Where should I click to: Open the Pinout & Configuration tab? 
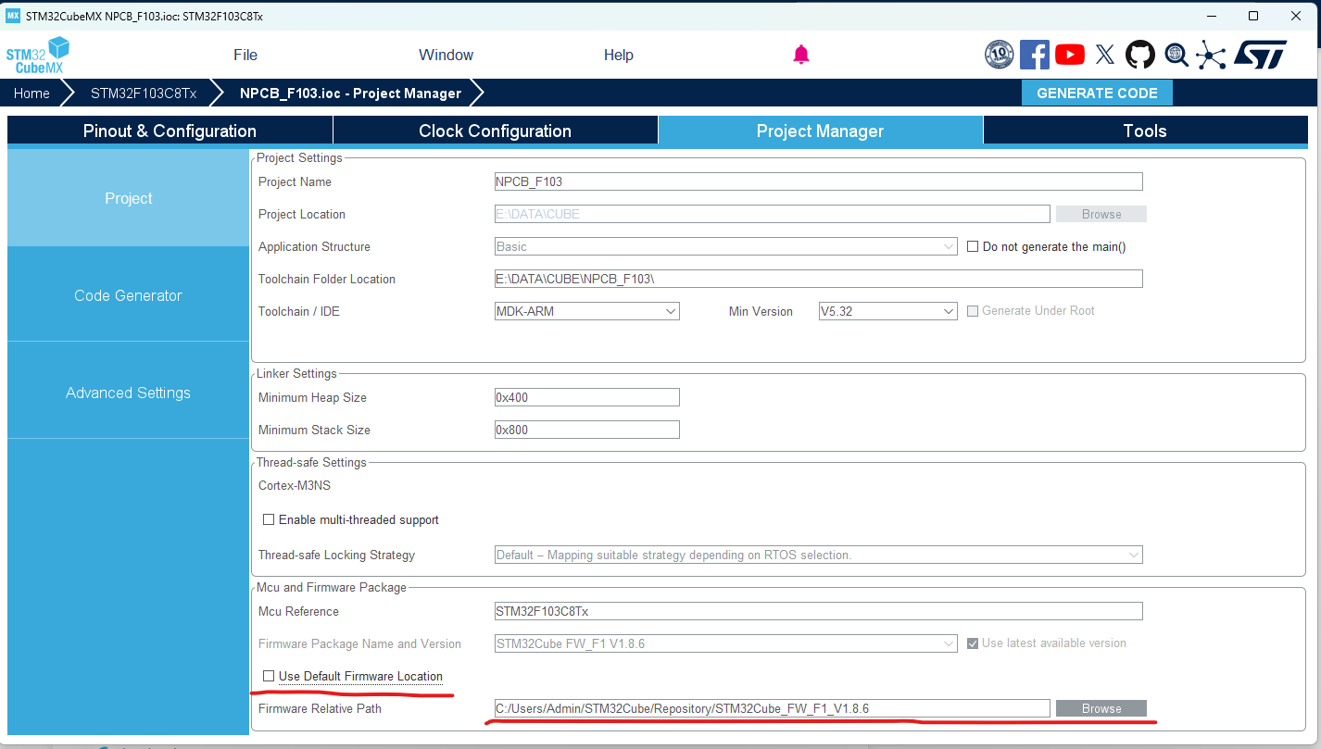point(170,131)
